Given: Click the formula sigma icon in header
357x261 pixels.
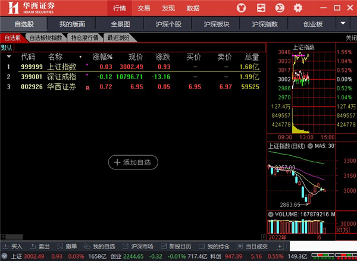Looking at the screenshot, I should tap(280, 8).
